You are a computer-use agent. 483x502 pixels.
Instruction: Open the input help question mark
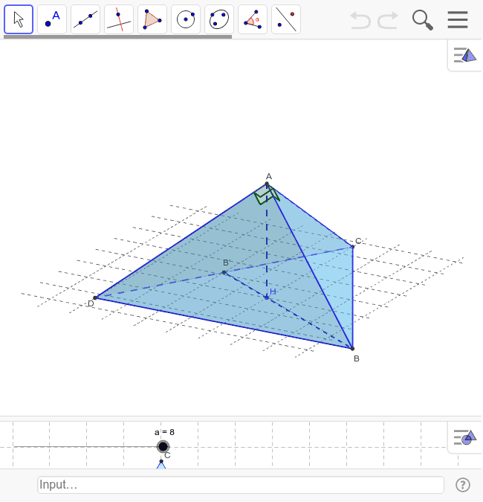click(462, 485)
